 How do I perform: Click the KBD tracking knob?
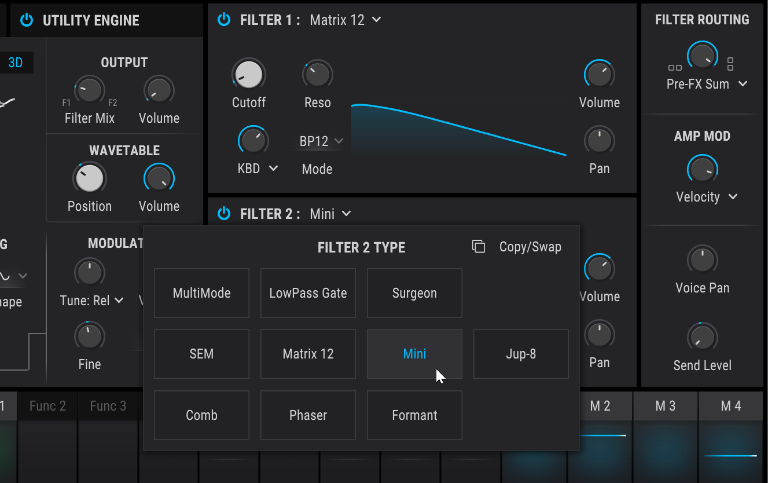tap(253, 141)
